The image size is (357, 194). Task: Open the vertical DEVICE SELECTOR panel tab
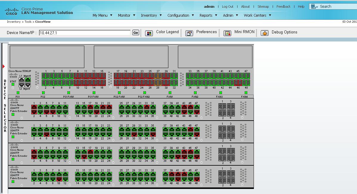5,106
